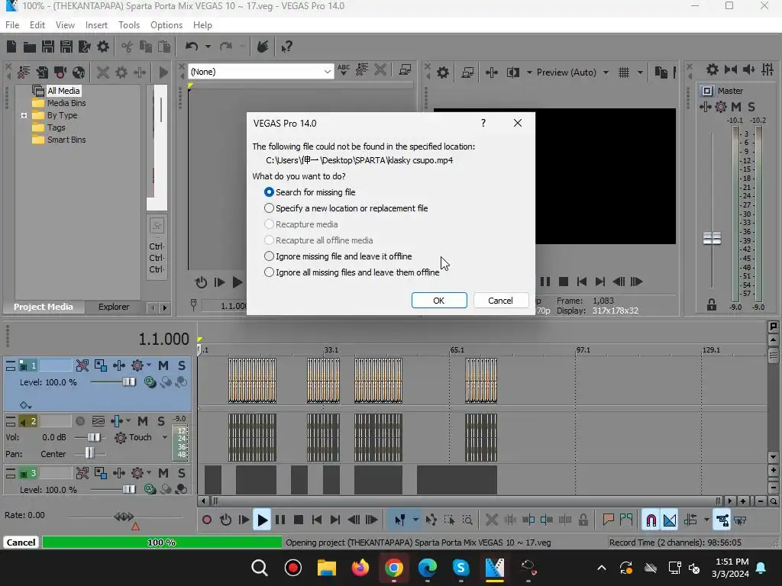Toggle the Enable Snapping magnet icon
Screen dimensions: 782x586
point(651,520)
